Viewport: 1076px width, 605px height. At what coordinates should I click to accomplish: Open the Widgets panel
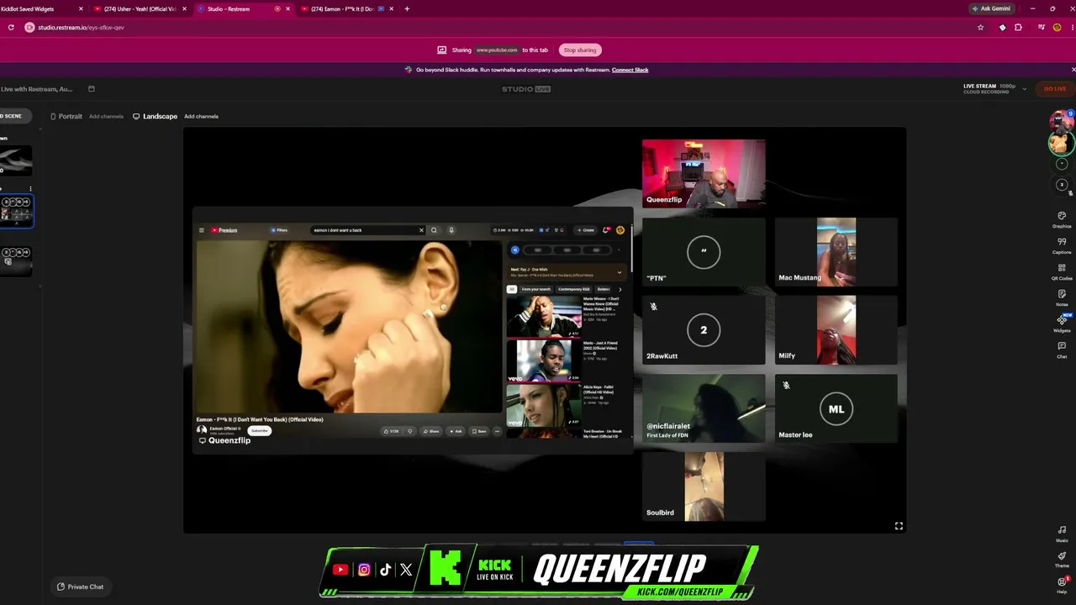tap(1062, 324)
